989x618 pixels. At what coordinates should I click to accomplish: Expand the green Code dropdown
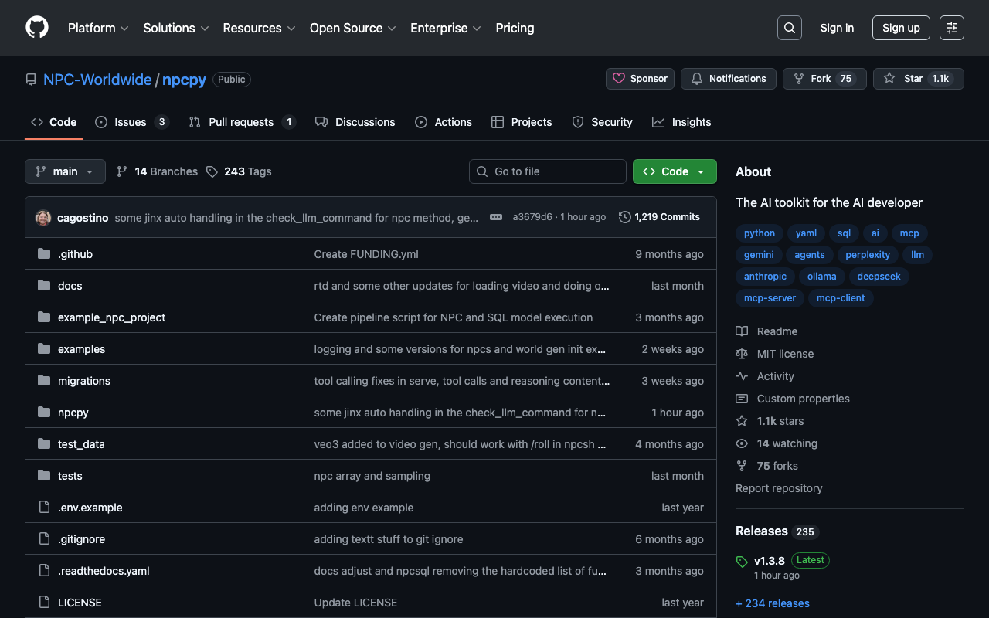[674, 171]
